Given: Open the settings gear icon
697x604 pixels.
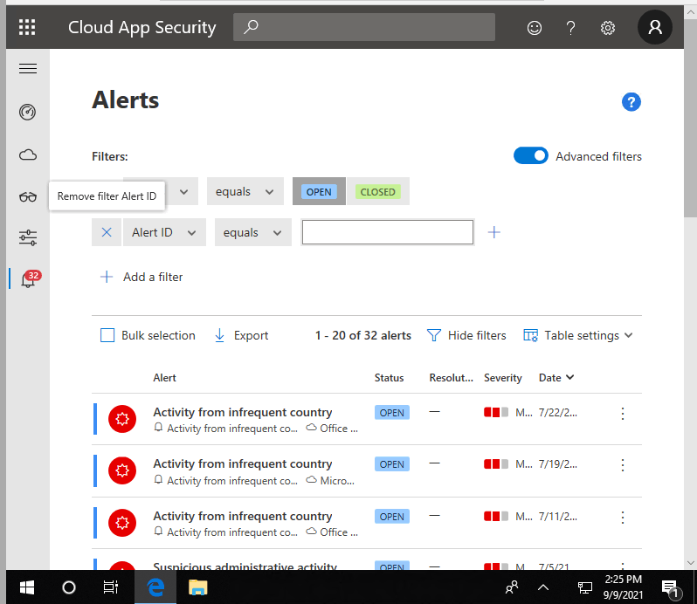Looking at the screenshot, I should [x=608, y=28].
